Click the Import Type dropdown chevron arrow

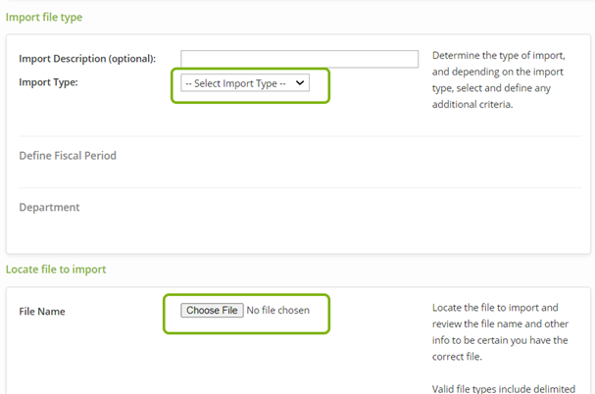click(300, 83)
